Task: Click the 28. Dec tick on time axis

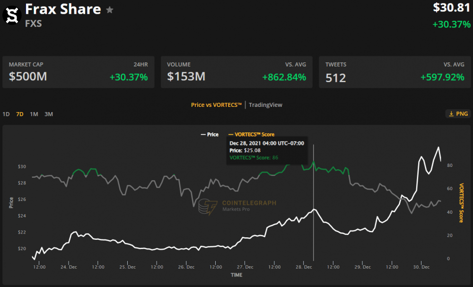Action: [x=304, y=267]
